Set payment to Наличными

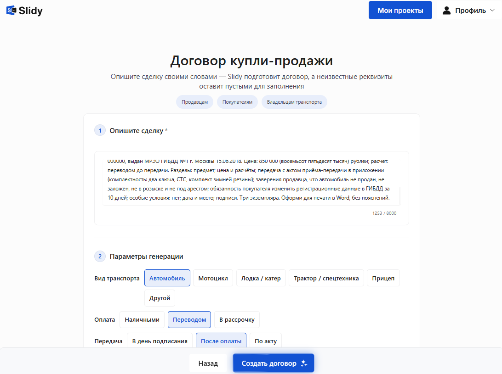pos(142,320)
